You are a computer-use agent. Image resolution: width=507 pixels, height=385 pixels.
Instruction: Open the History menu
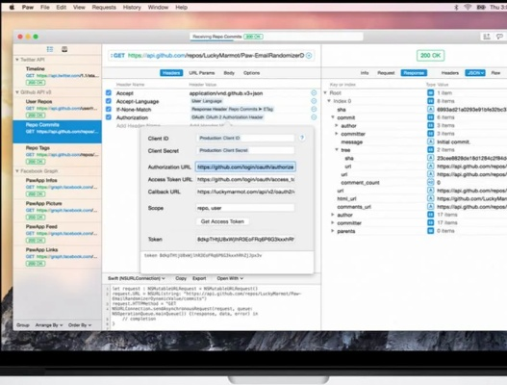coord(132,7)
